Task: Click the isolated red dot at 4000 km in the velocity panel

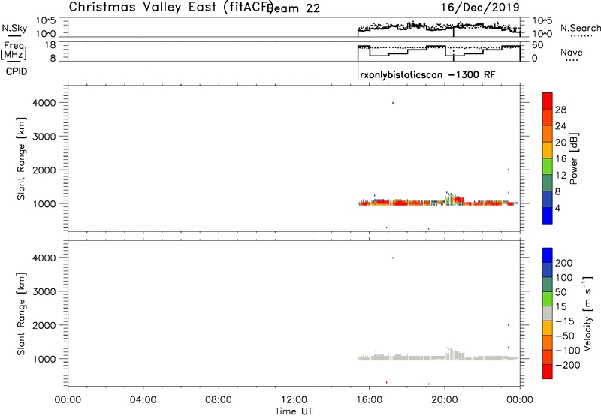Action: pos(393,258)
